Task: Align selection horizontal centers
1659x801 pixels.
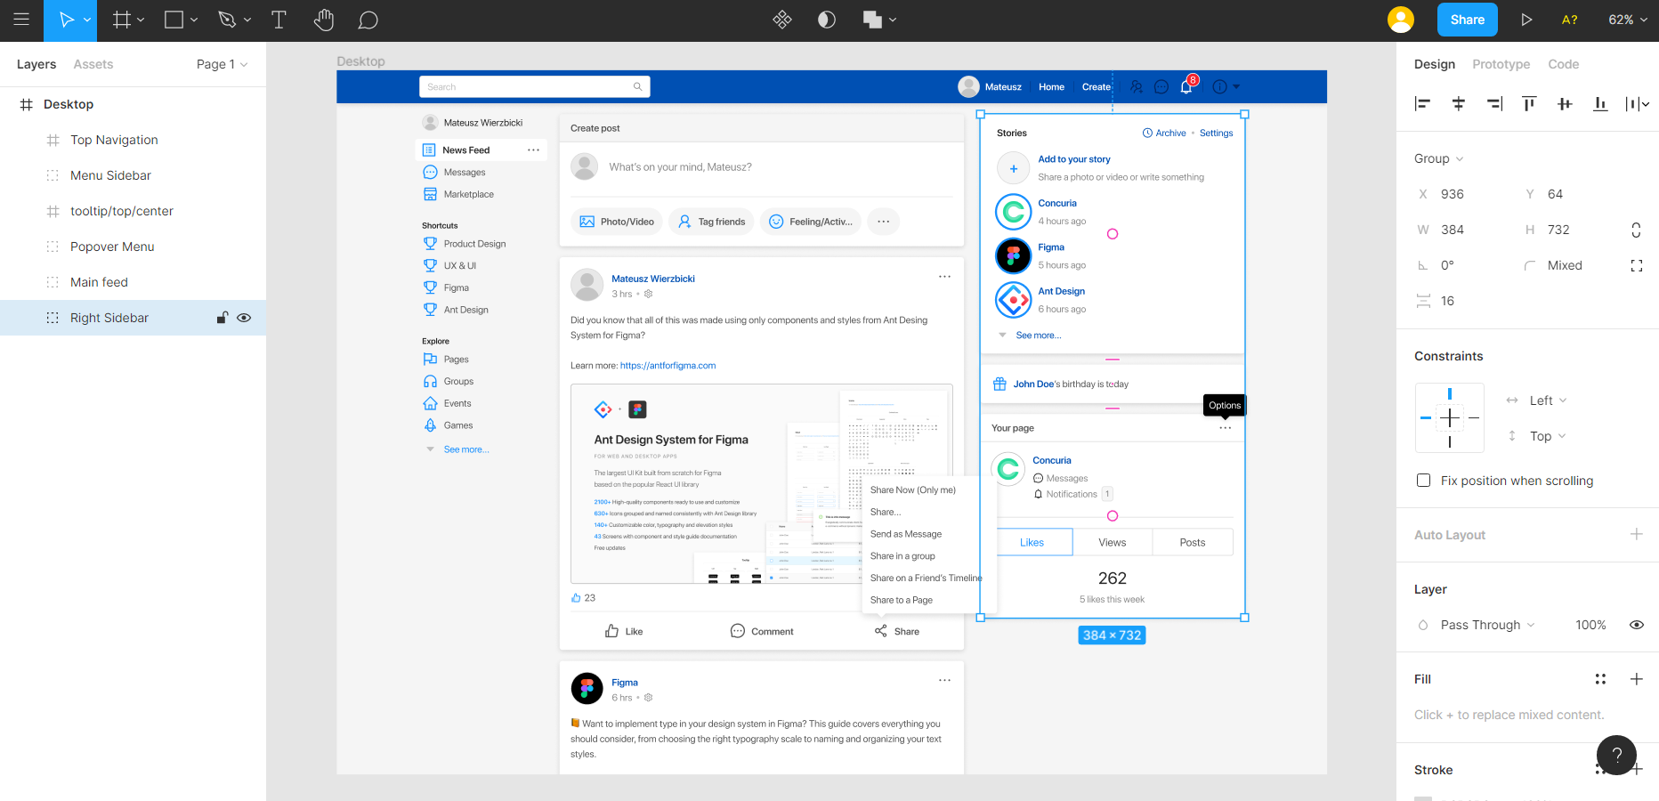Action: click(x=1458, y=104)
